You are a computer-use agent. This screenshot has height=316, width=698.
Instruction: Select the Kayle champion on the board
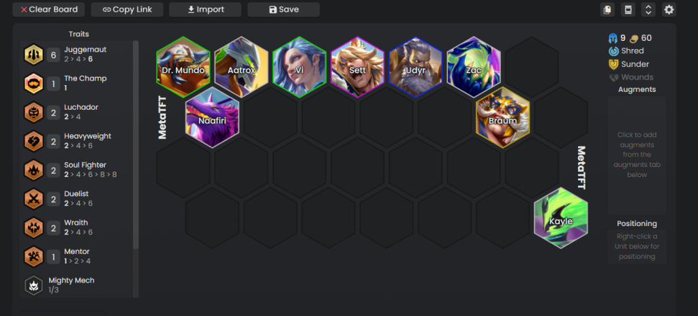(561, 218)
